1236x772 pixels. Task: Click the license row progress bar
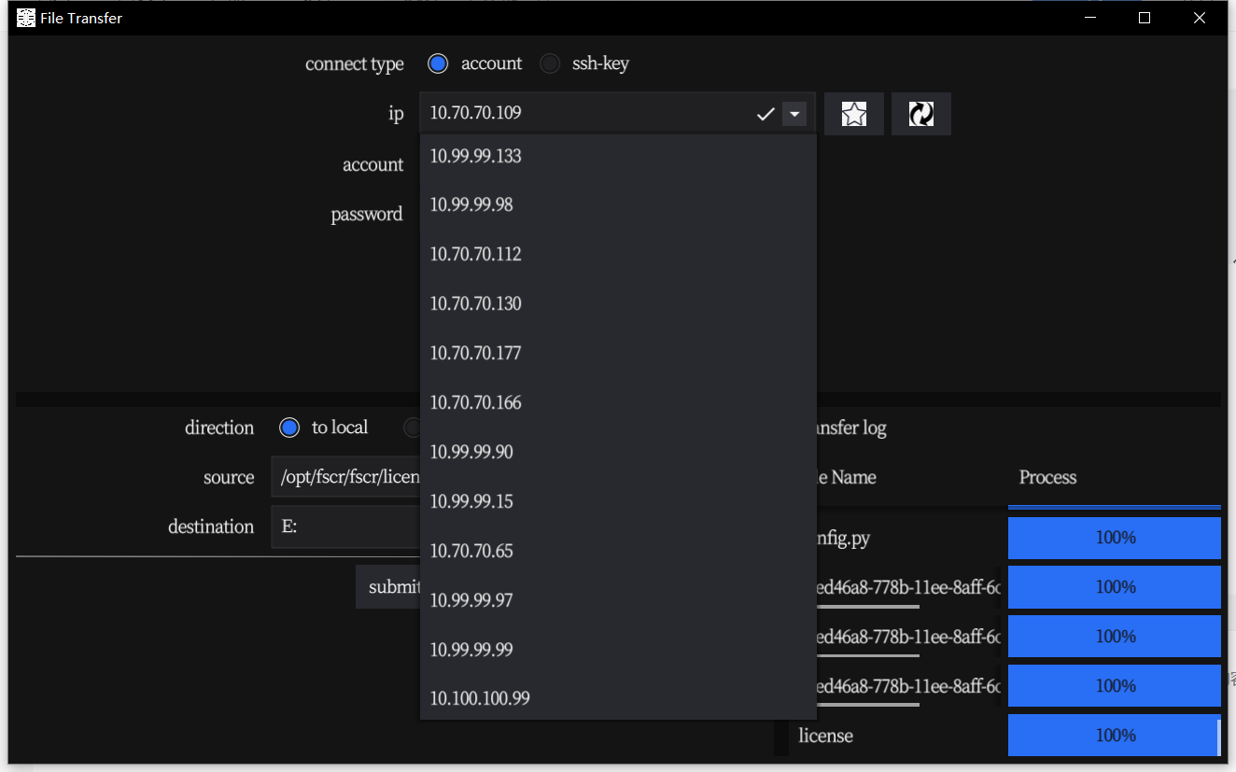point(1113,736)
